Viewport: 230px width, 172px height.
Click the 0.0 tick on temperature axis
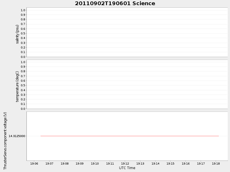coord(23,109)
